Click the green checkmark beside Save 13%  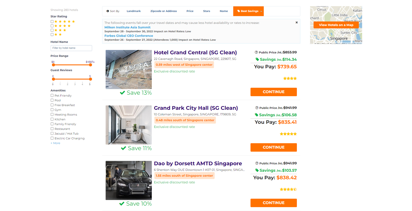tap(122, 93)
